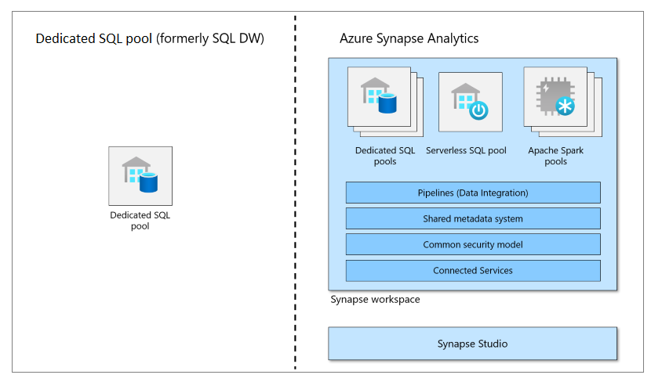
Task: Select the Shared metadata system bar
Action: click(x=473, y=218)
